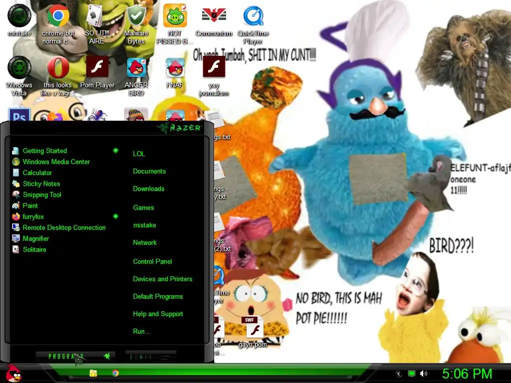Click the volume speaker tray icon
The height and width of the screenshot is (383, 511).
(423, 374)
